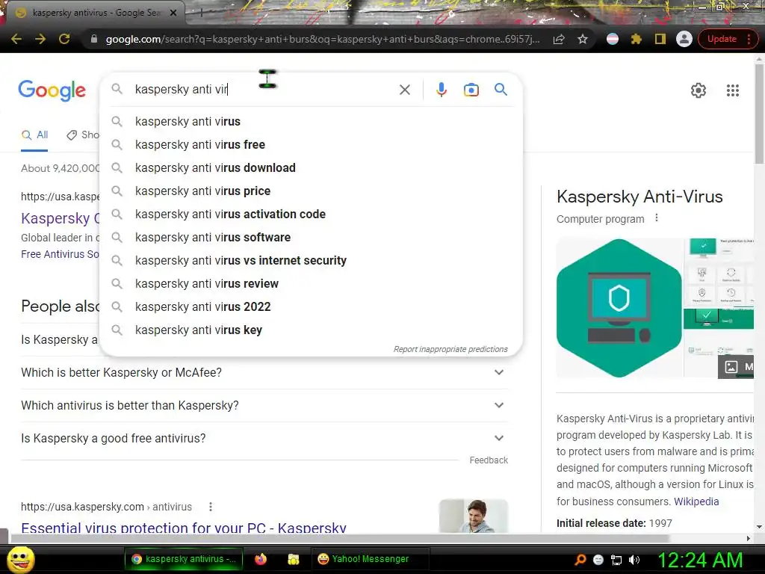765x574 pixels.
Task: Click the address bar URL
Action: pyautogui.click(x=323, y=39)
